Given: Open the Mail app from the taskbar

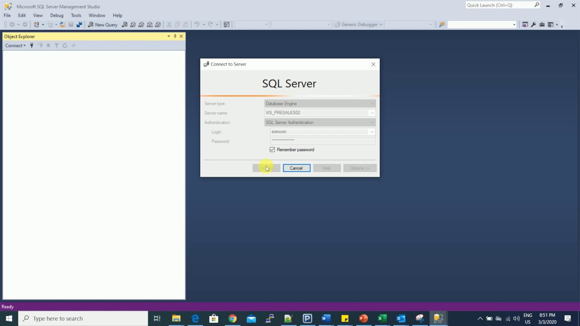Looking at the screenshot, I should point(251,318).
